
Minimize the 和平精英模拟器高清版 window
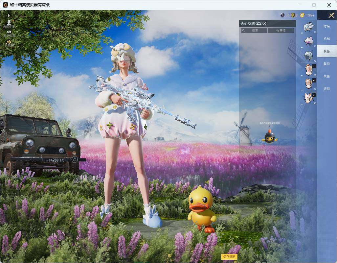tap(299, 5)
